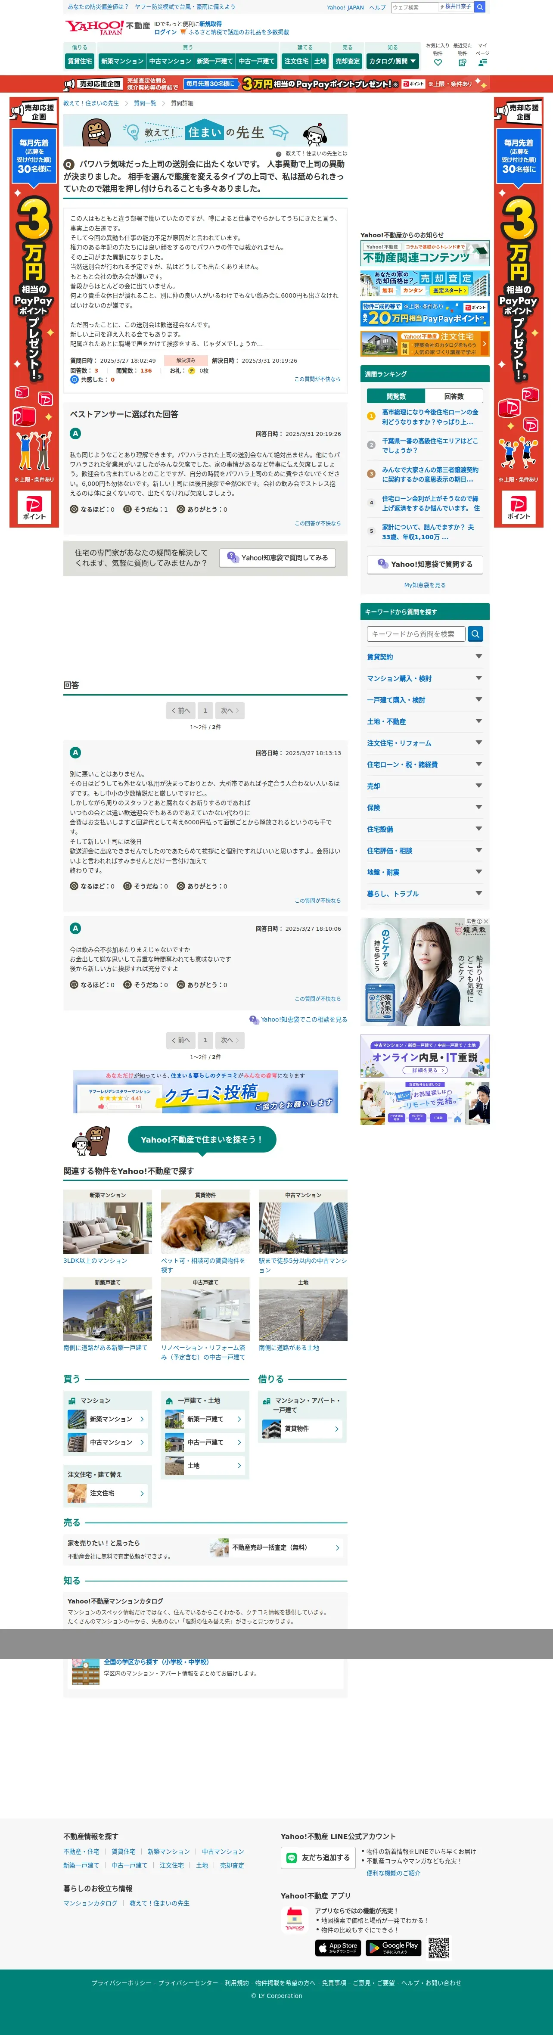The width and height of the screenshot is (553, 2035).
Task: Click the Yahoo!不動産 app house icon
Action: click(x=295, y=1920)
